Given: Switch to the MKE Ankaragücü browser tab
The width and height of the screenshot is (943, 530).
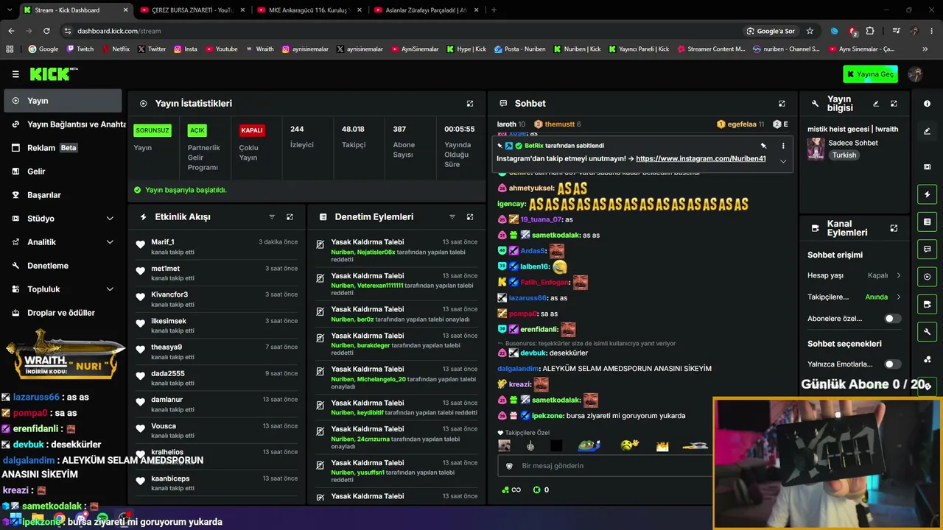Looking at the screenshot, I should [x=309, y=10].
